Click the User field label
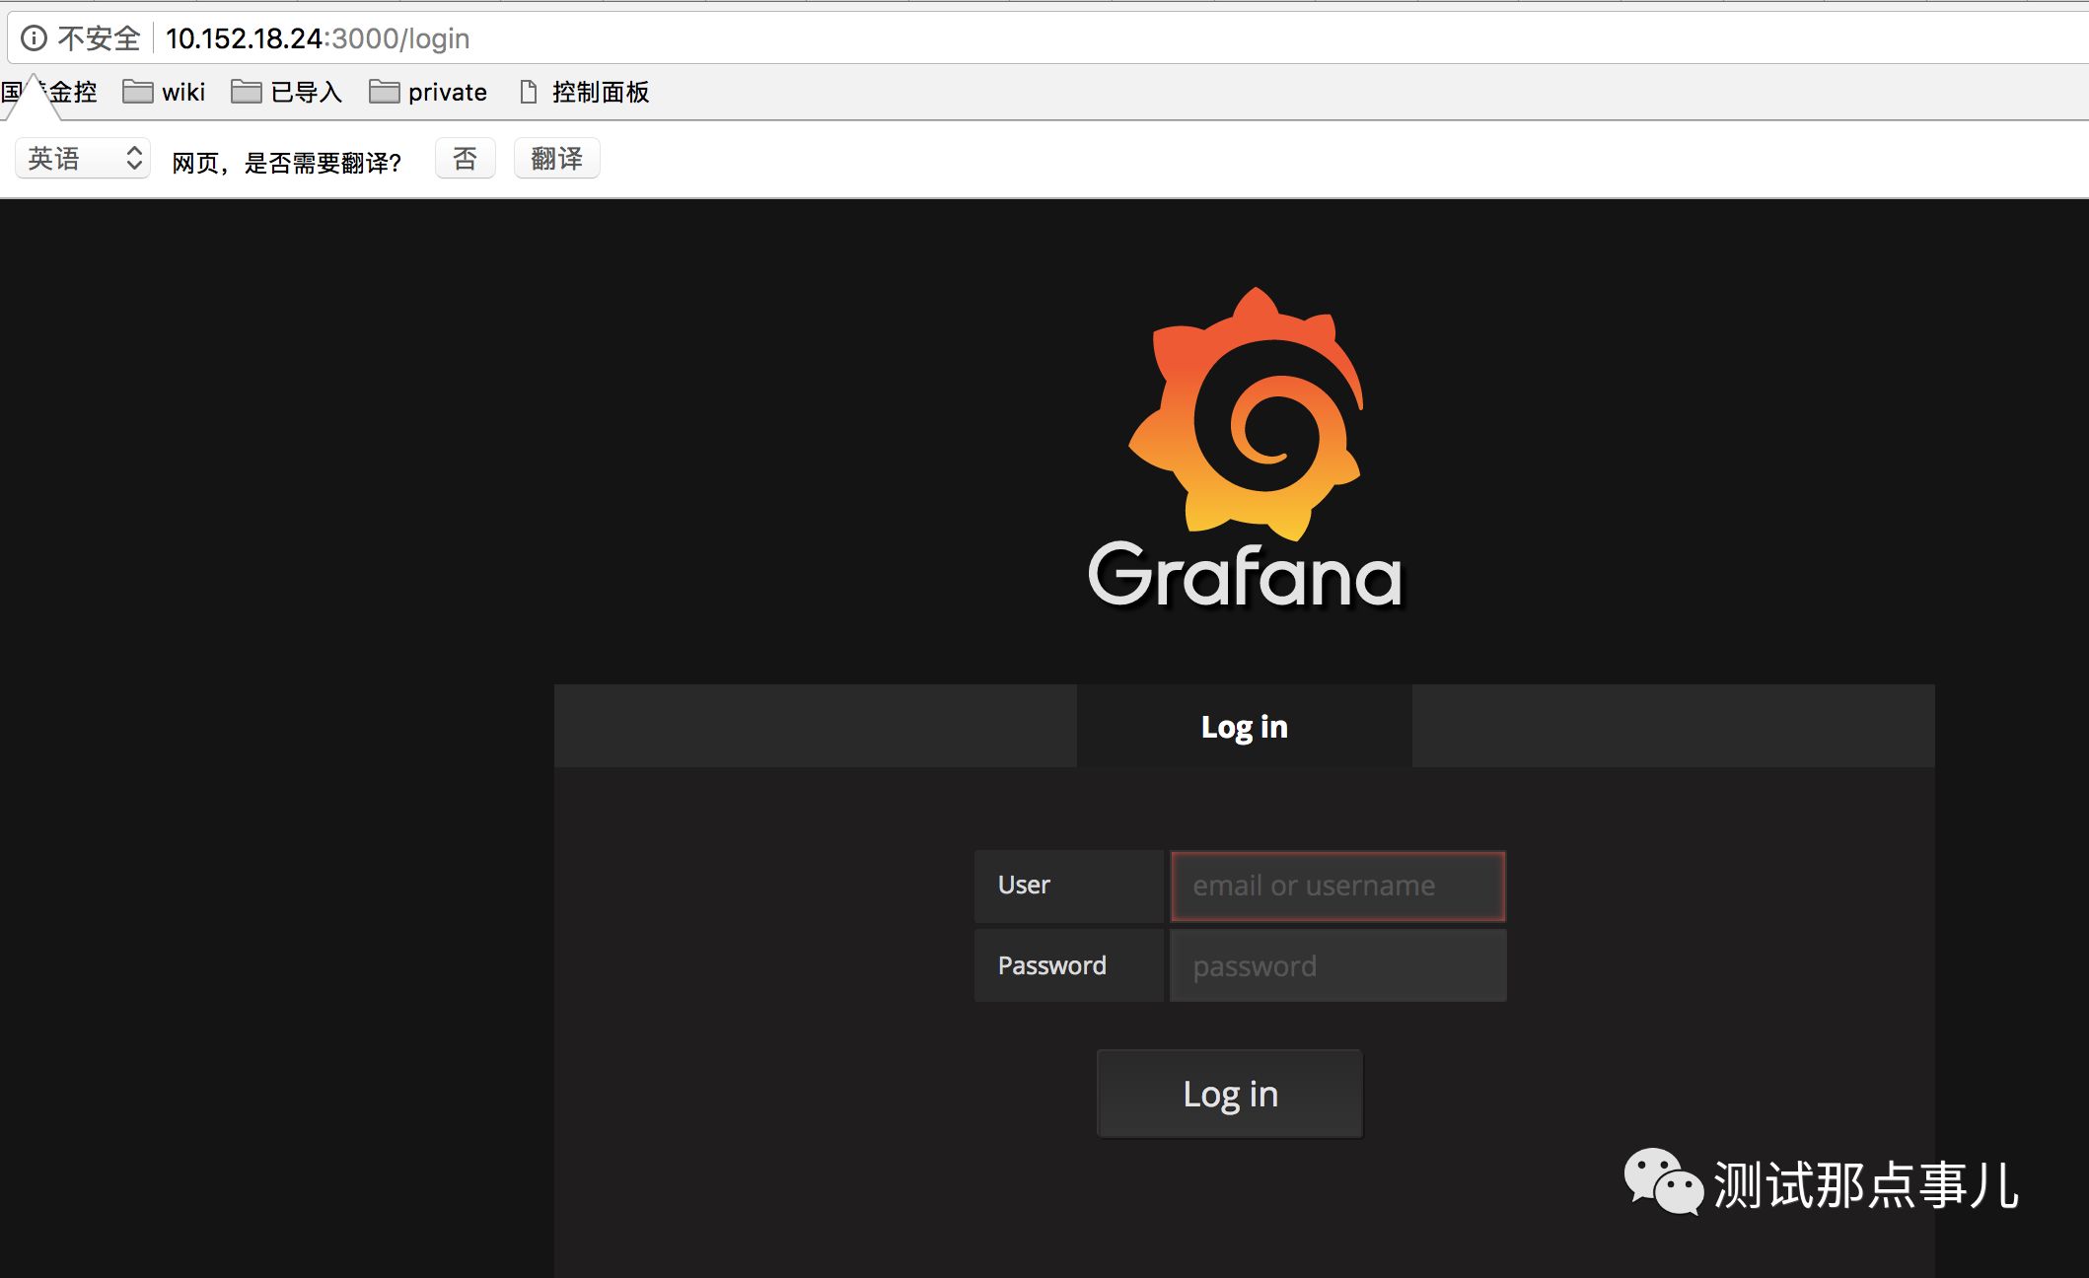The height and width of the screenshot is (1278, 2089). coord(1024,886)
